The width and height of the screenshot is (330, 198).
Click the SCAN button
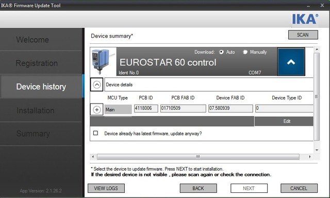pos(303,35)
